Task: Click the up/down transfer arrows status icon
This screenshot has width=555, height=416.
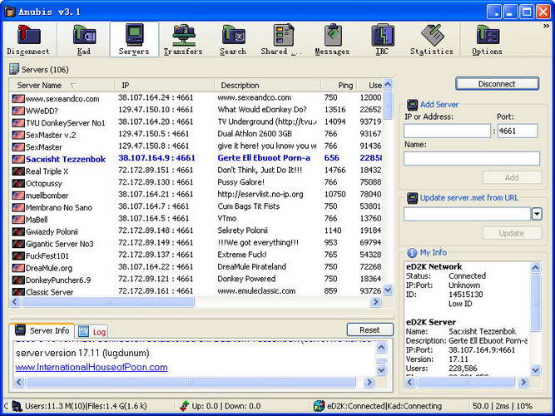Action: point(184,406)
